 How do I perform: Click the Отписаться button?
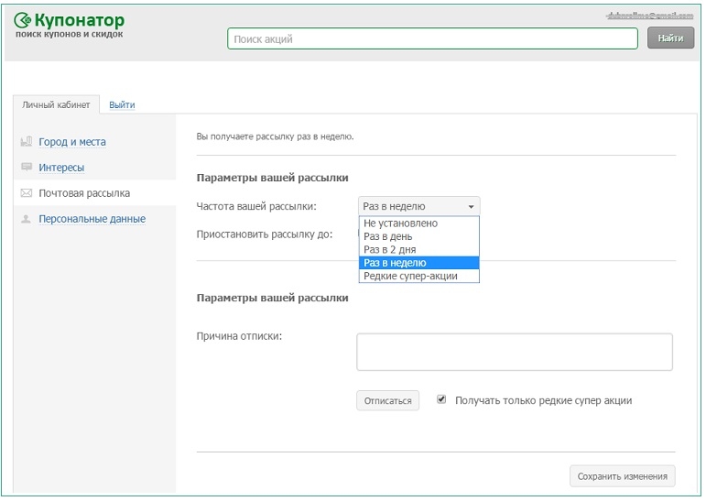coord(387,400)
